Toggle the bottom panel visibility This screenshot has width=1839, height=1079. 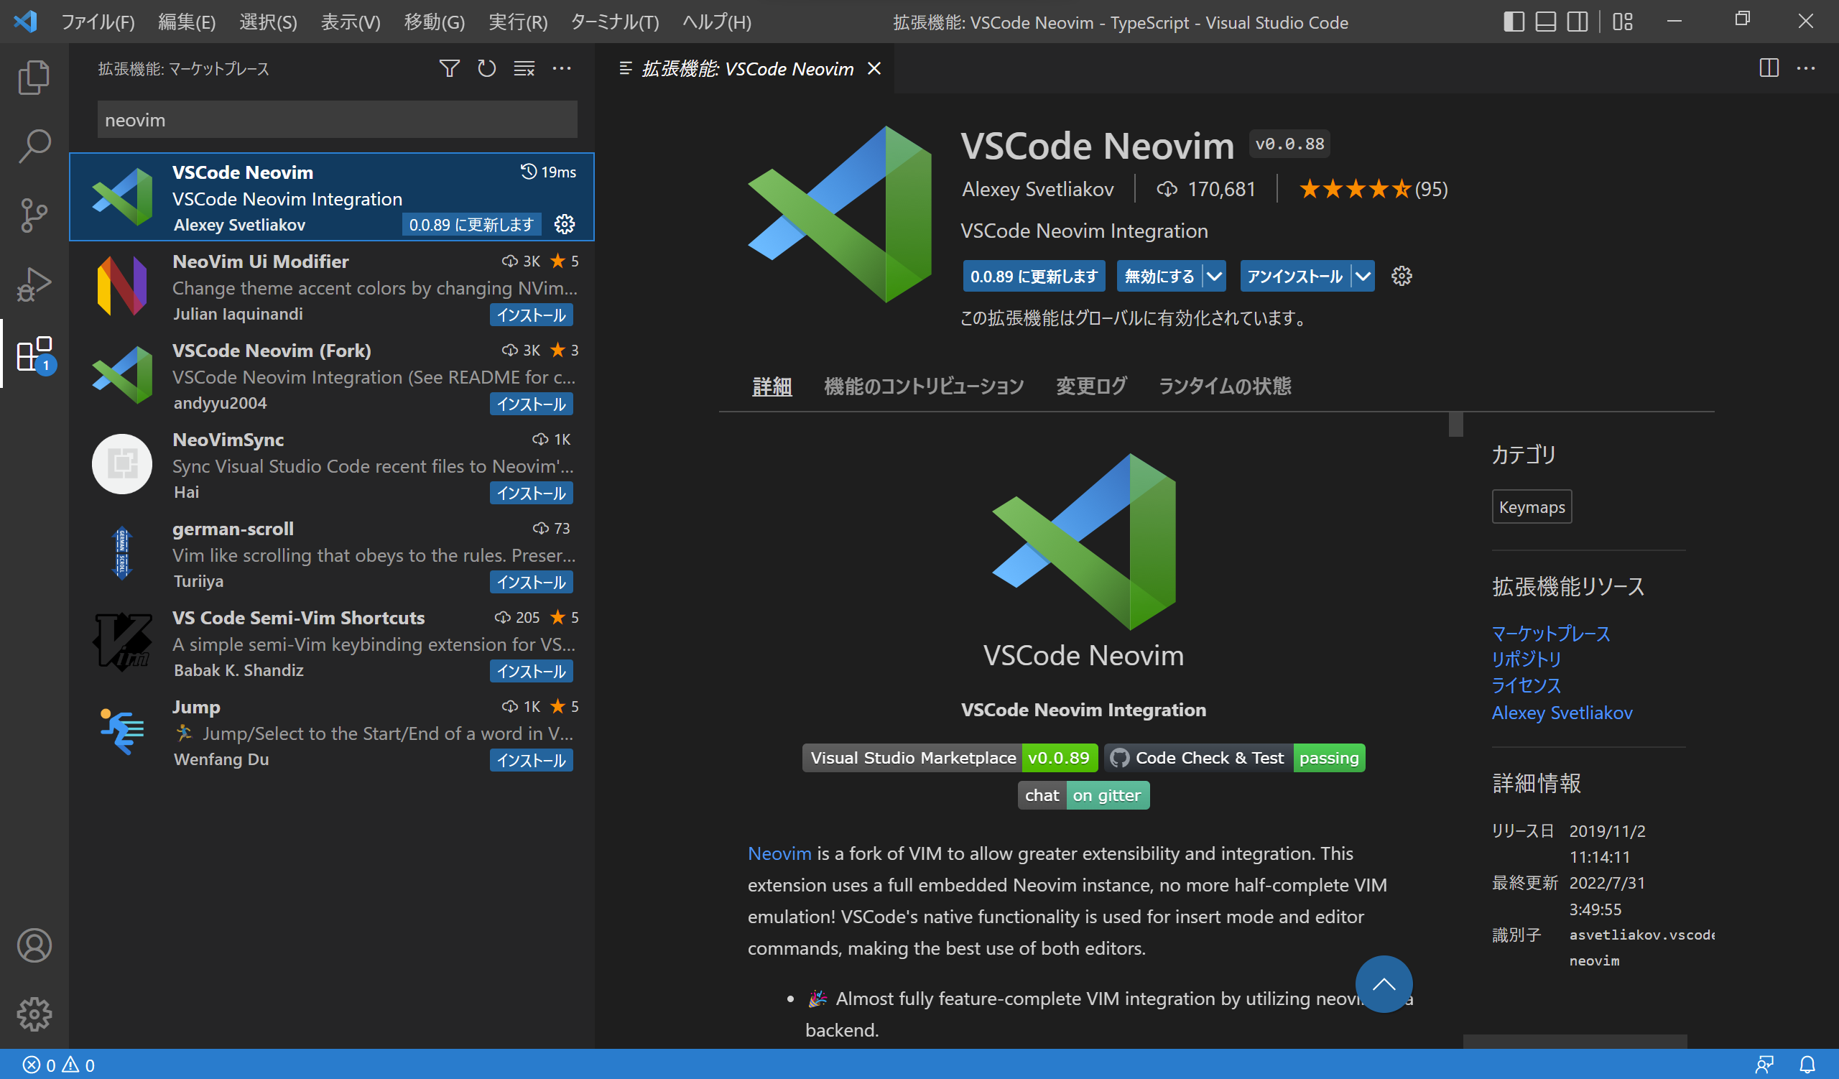point(1545,22)
